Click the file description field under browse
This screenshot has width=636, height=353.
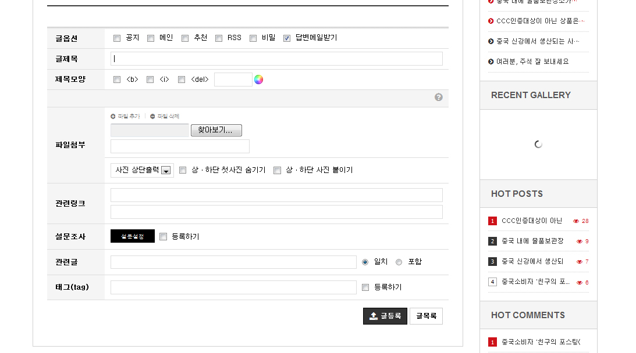click(x=180, y=146)
